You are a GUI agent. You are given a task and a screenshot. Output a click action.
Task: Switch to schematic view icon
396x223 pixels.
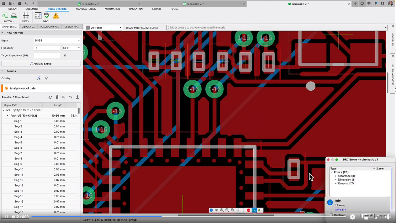coord(5,16)
